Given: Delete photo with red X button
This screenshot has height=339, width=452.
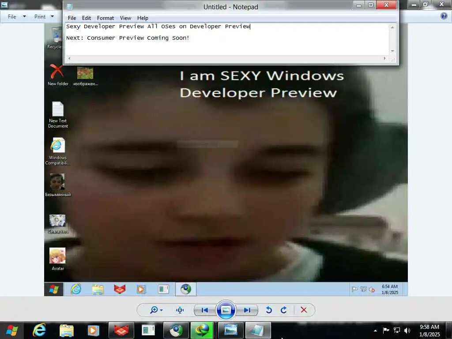Looking at the screenshot, I should 304,310.
